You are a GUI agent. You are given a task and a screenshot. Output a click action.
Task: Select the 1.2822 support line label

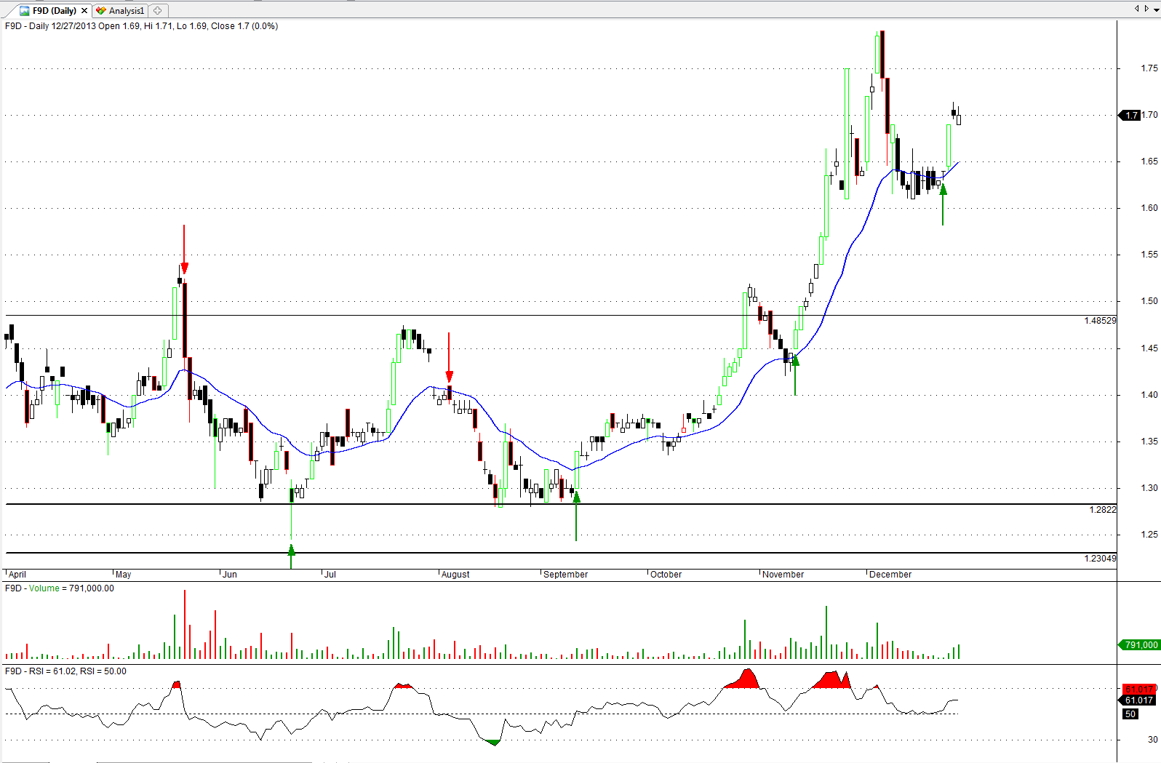click(1102, 510)
